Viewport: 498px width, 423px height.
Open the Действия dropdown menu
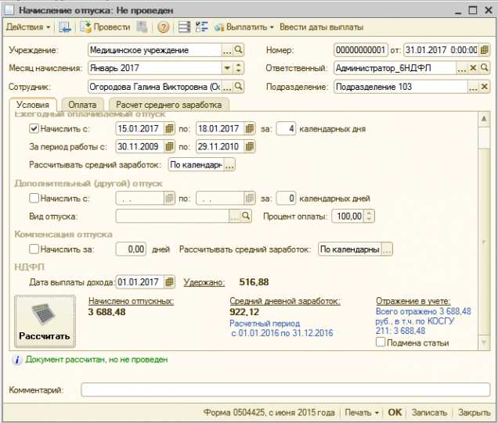pyautogui.click(x=28, y=27)
